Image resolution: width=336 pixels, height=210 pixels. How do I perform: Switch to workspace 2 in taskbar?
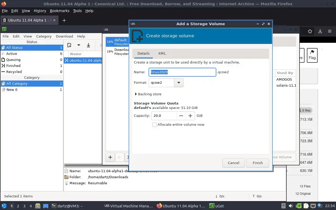[18, 206]
